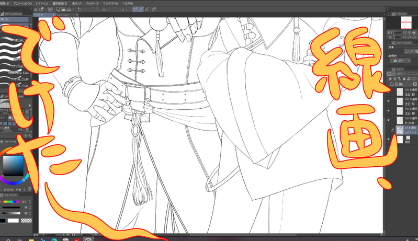Click the Navigator rotate right icon
This screenshot has width=418, height=241.
pyautogui.click(x=410, y=37)
